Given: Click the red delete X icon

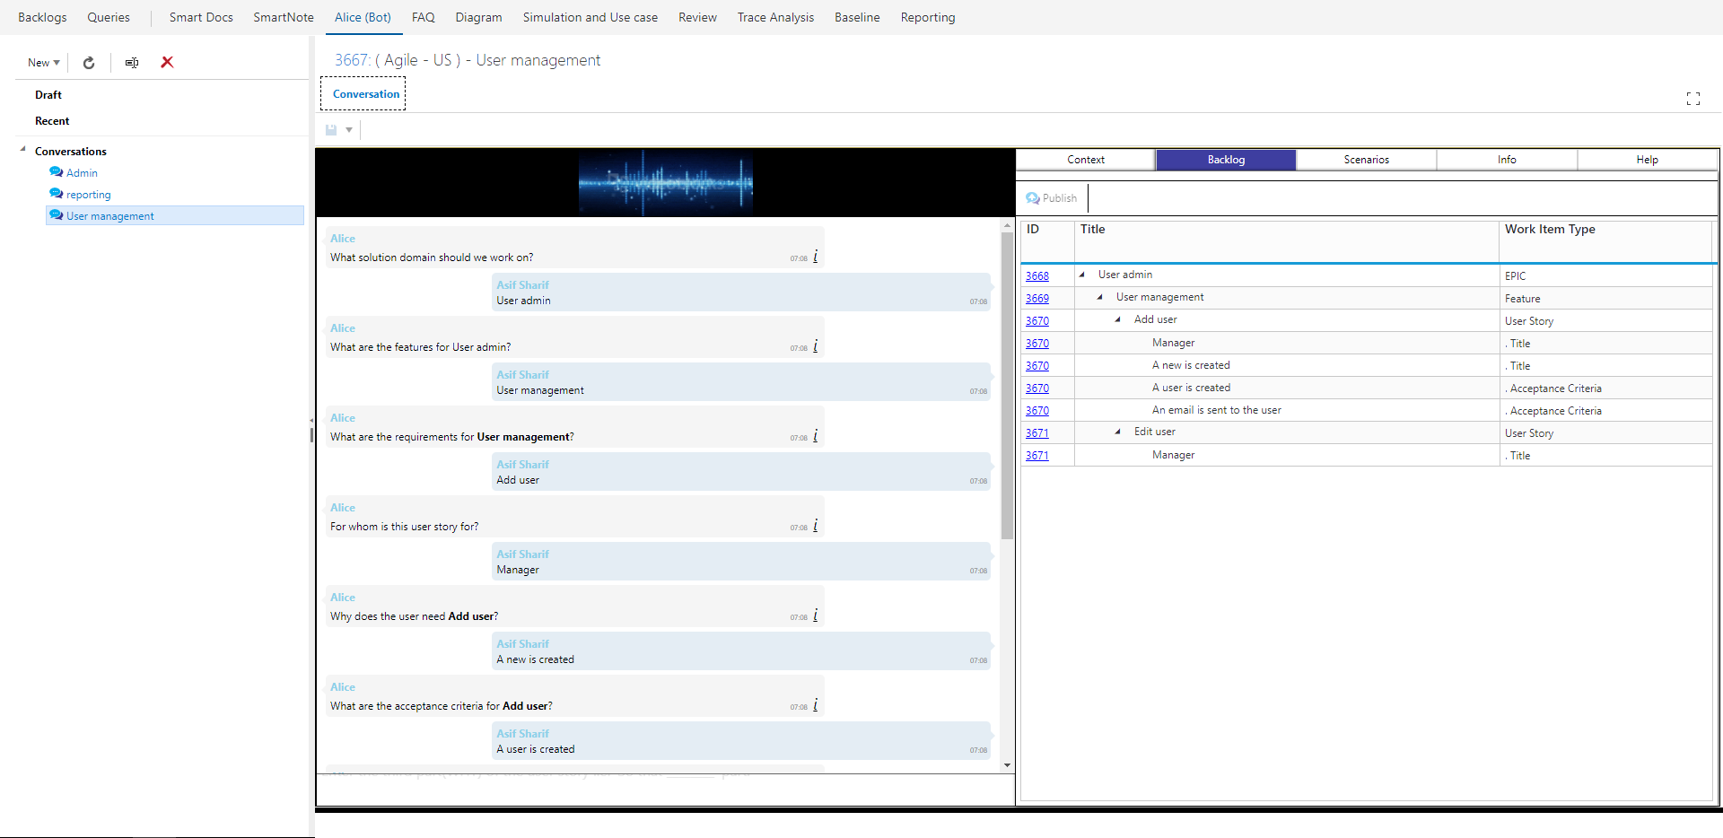Looking at the screenshot, I should 167,62.
